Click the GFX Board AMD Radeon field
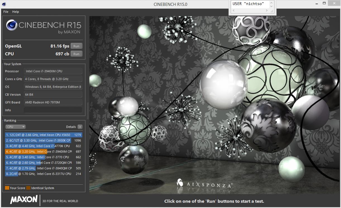341x208 pixels. 53,102
